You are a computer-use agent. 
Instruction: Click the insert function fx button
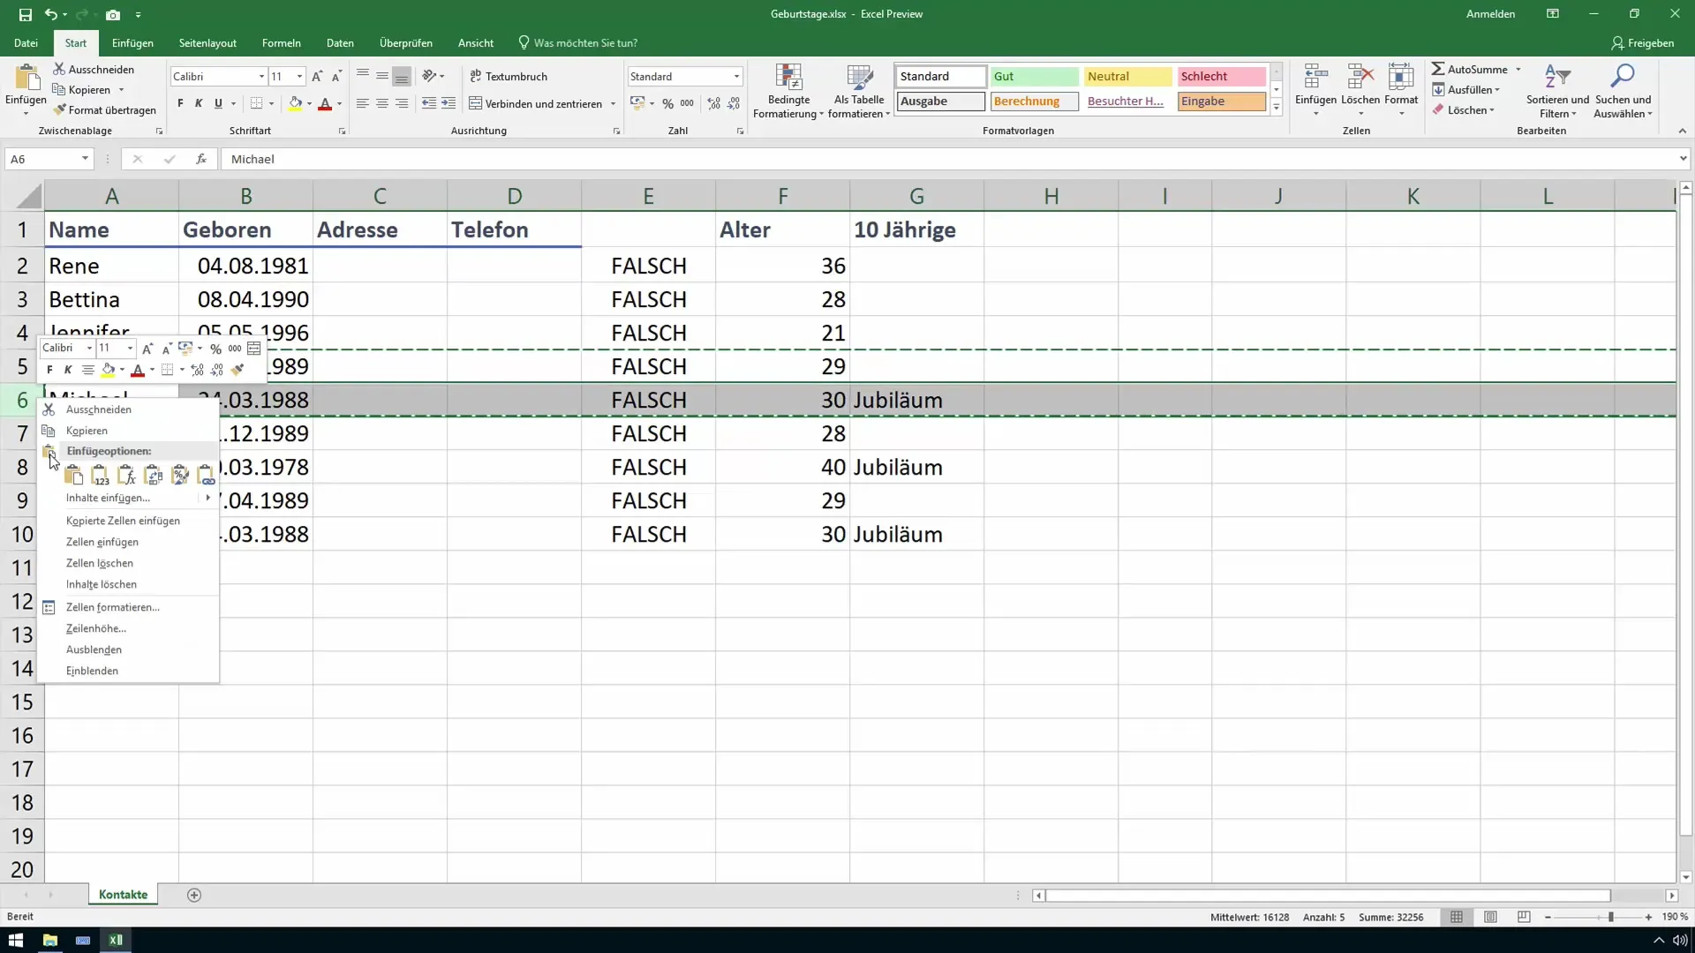[201, 159]
